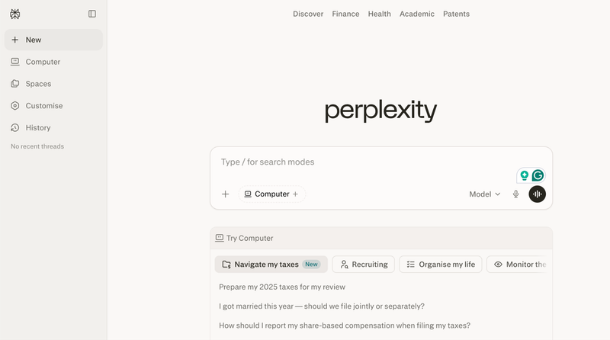Switch to the Finance tab
Image resolution: width=610 pixels, height=340 pixels.
[x=345, y=14]
